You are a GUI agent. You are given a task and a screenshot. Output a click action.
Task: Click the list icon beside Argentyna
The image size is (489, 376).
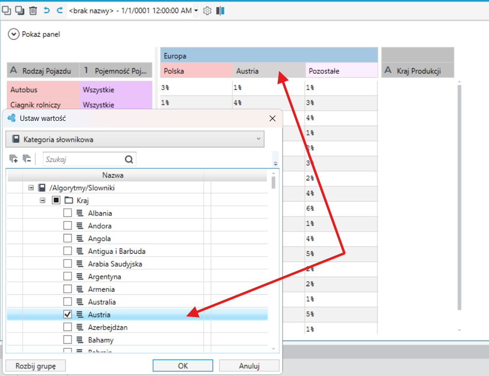[x=80, y=276]
